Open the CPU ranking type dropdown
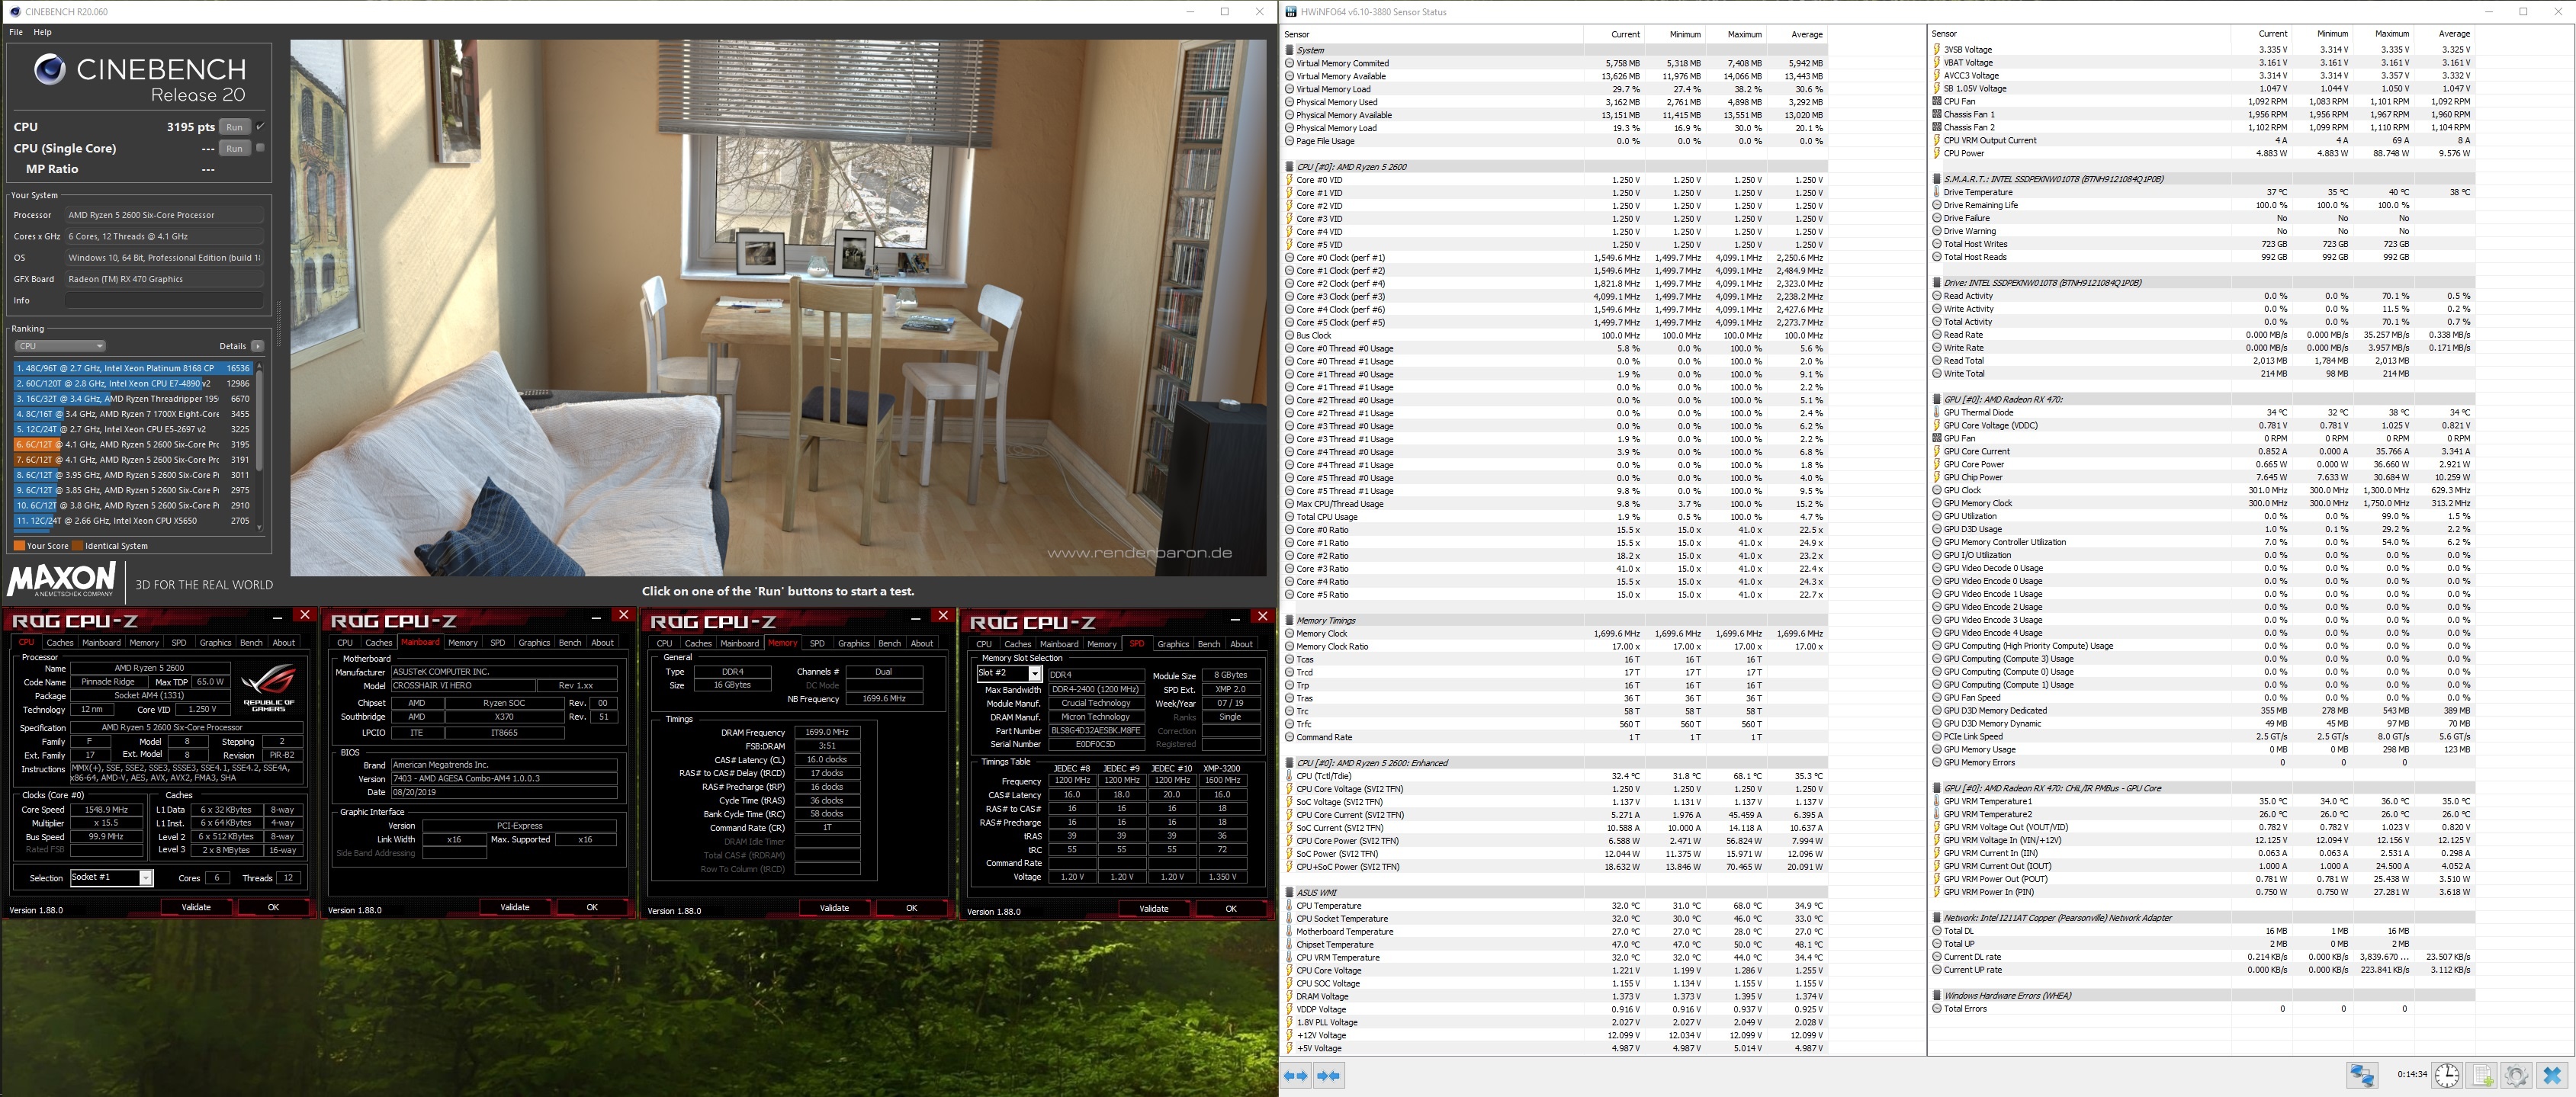This screenshot has height=1097, width=2576. (x=60, y=346)
